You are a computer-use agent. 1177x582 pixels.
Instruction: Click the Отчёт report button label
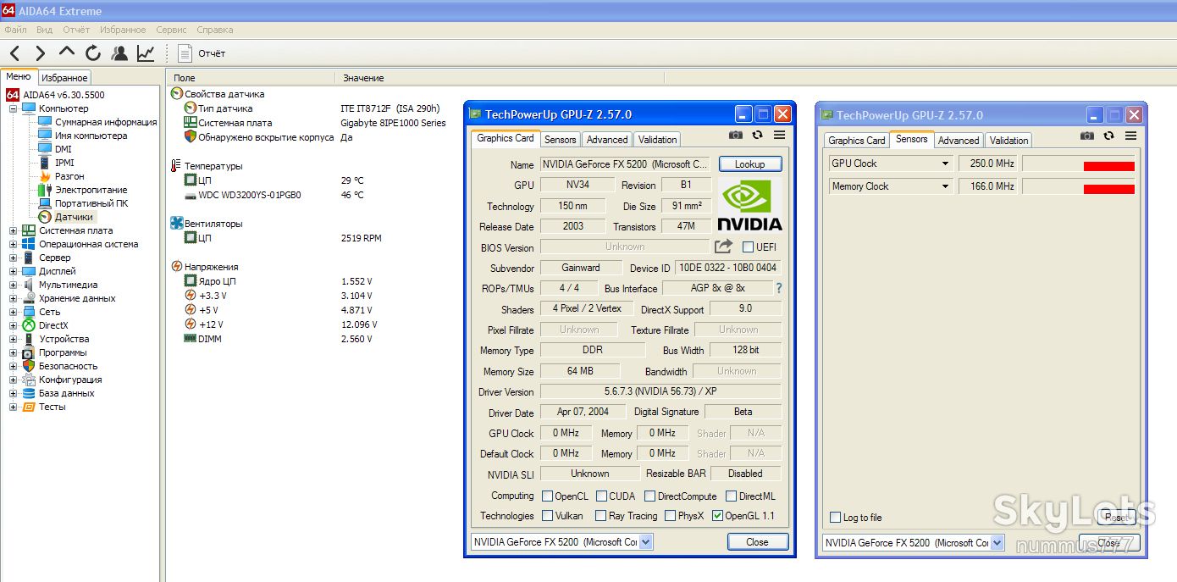(x=212, y=53)
